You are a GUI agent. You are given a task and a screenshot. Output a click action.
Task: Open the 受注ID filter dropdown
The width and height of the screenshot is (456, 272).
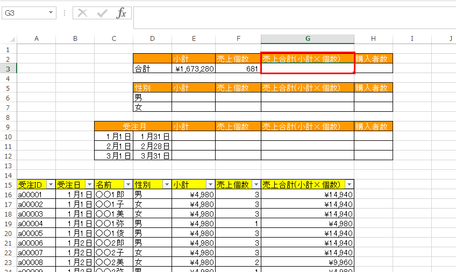tap(51, 184)
